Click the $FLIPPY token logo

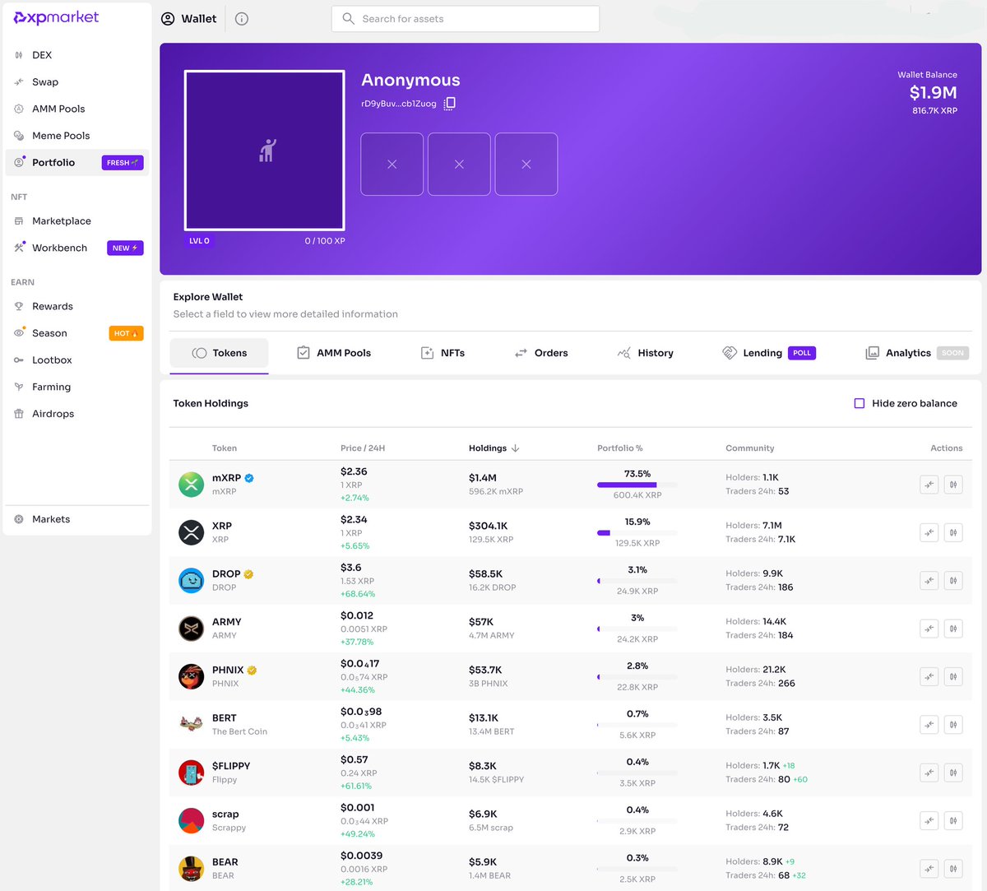click(x=192, y=773)
